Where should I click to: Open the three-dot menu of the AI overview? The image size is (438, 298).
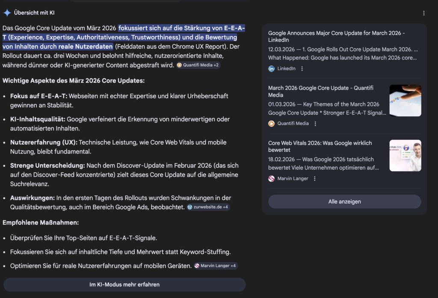pyautogui.click(x=424, y=13)
